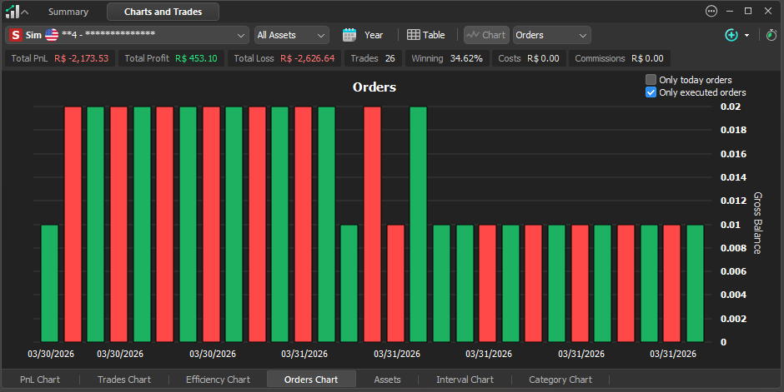
Task: Select the Efficiency Chart tab
Action: [x=218, y=380]
